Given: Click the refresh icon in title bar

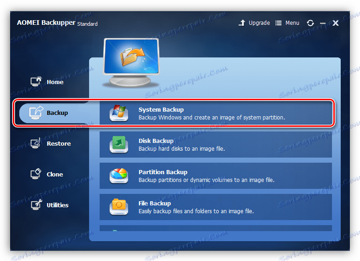Looking at the screenshot, I should [x=310, y=23].
